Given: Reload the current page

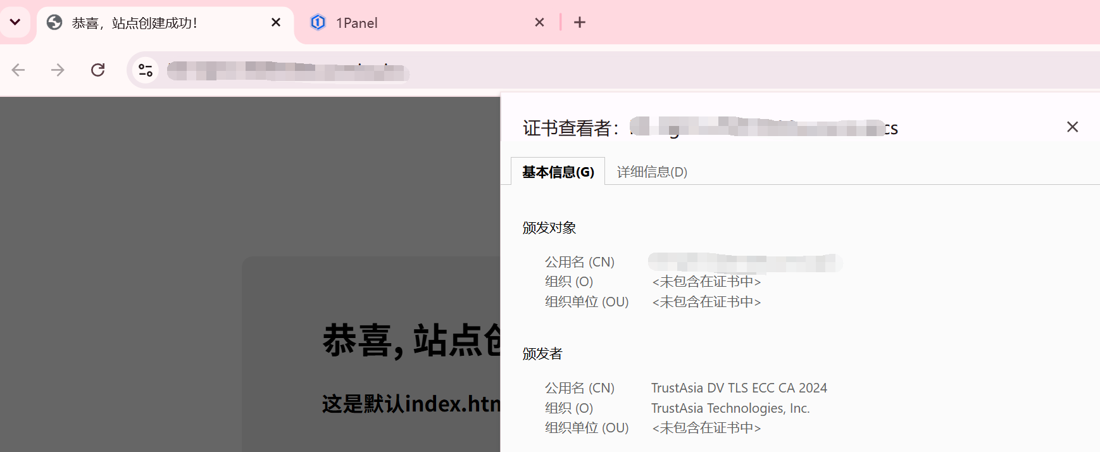Looking at the screenshot, I should click(x=97, y=70).
